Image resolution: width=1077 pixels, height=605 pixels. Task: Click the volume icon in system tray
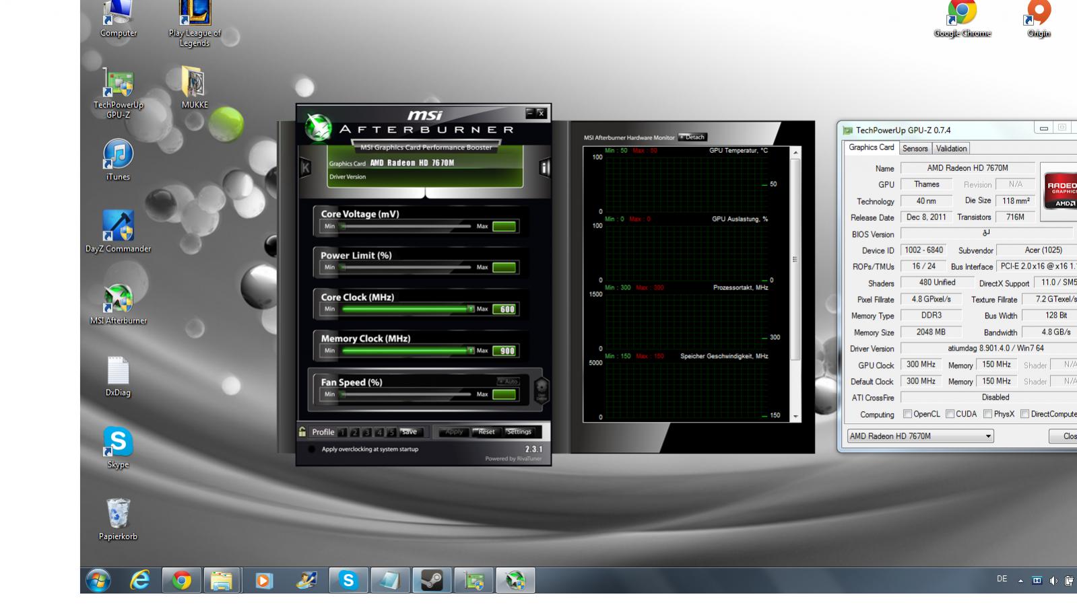1053,580
